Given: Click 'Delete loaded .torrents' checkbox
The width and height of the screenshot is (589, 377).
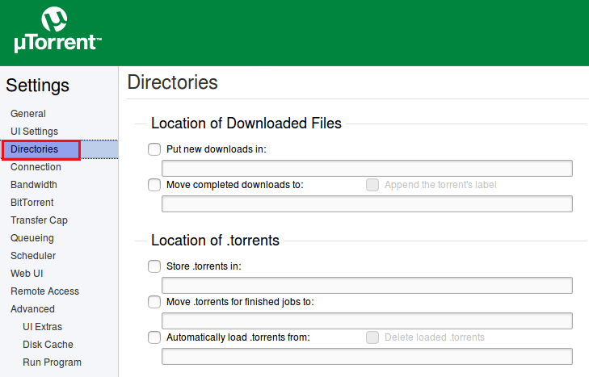Looking at the screenshot, I should click(372, 337).
